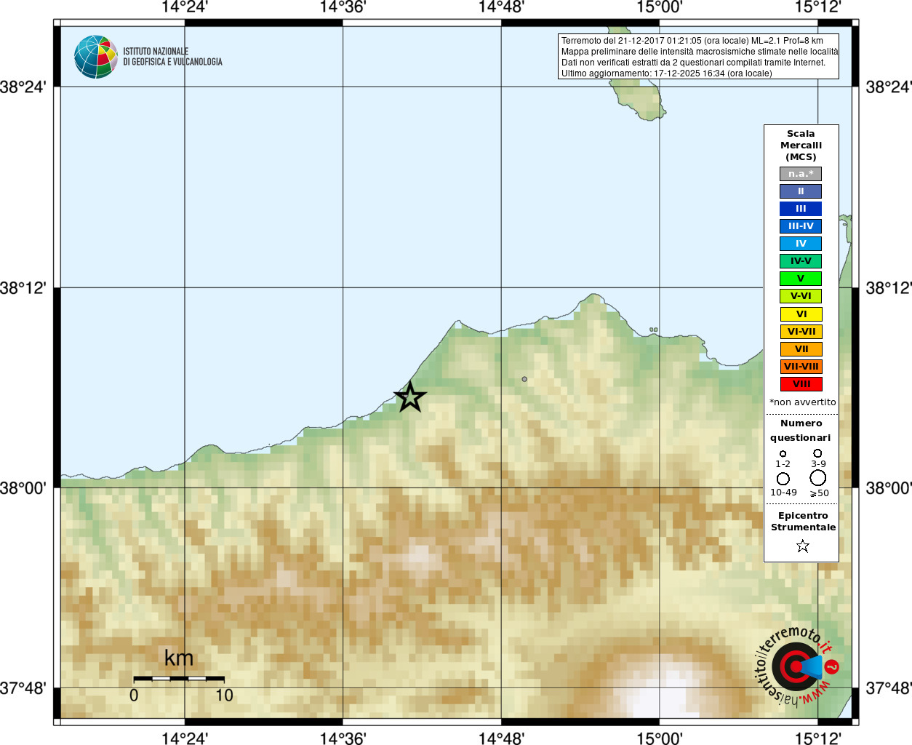
Task: Click the VI yellow legend swatch
Action: point(801,314)
